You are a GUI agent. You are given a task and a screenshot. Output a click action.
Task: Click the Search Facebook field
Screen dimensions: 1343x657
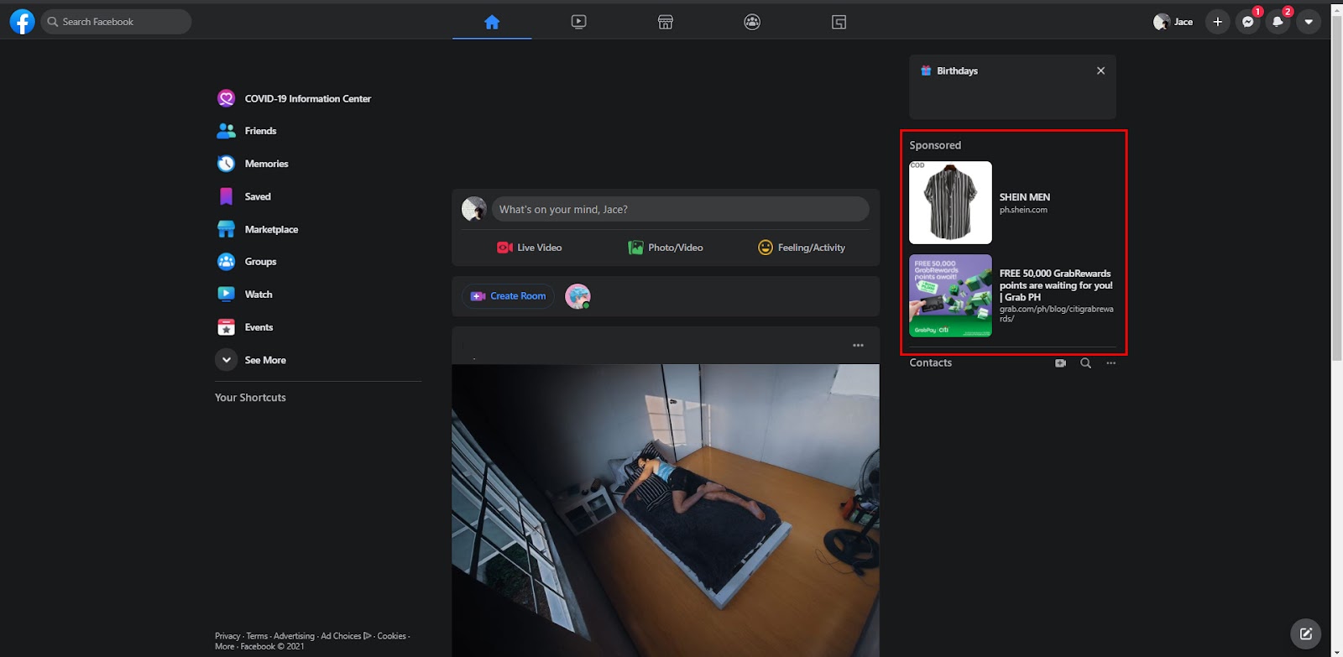(x=116, y=22)
